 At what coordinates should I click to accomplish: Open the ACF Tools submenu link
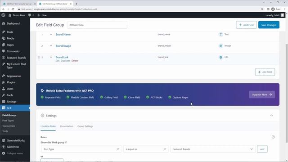click(x=5, y=131)
